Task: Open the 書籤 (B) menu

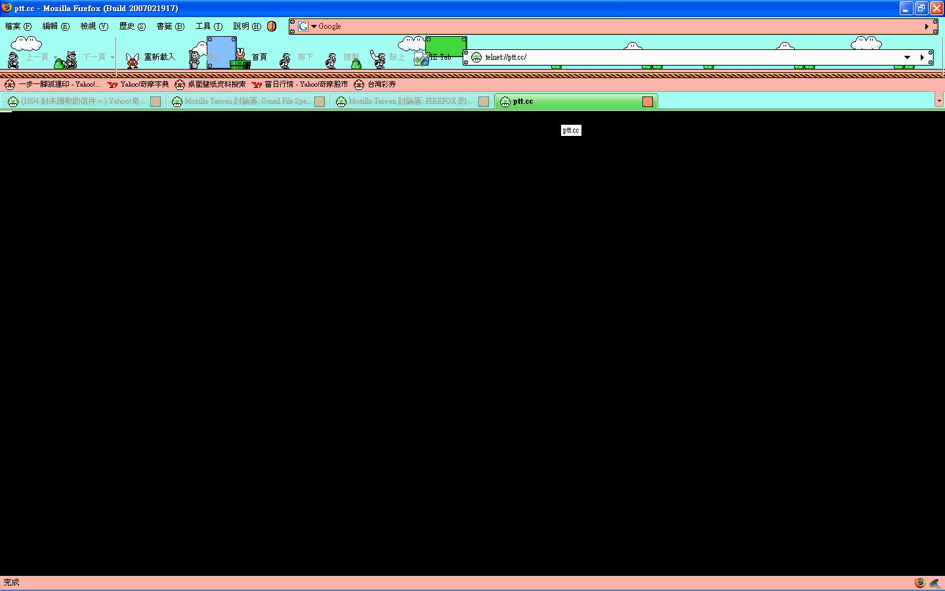Action: tap(170, 26)
